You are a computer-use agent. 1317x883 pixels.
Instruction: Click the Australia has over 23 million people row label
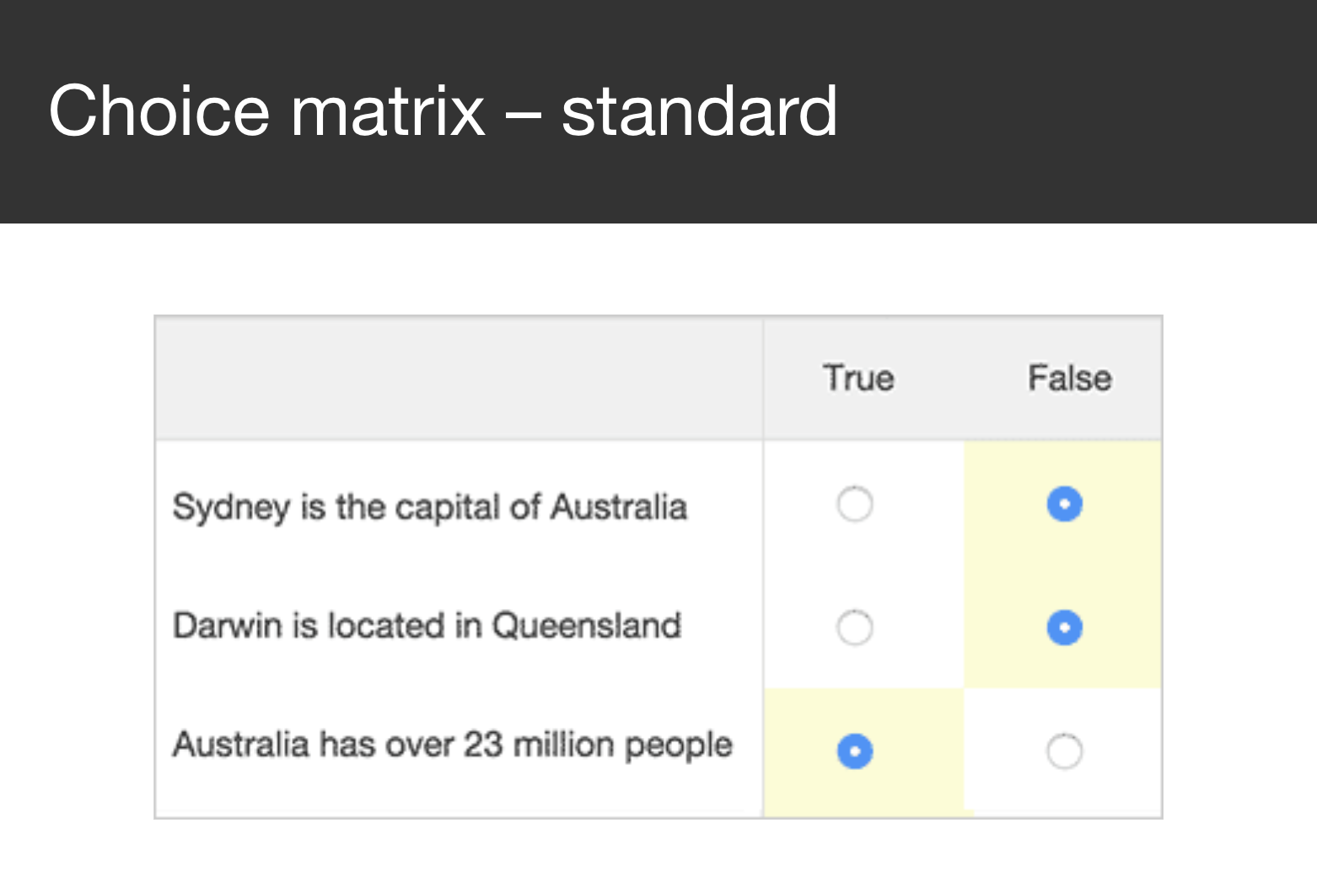tap(452, 745)
